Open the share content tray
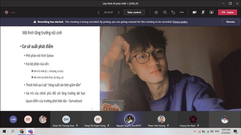 (211, 12)
